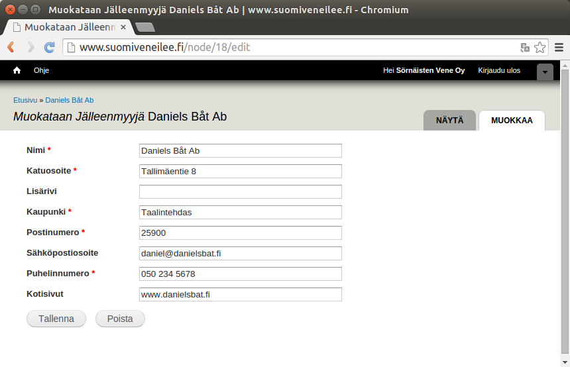
Task: Go back using the browser back arrow
Action: [x=11, y=47]
